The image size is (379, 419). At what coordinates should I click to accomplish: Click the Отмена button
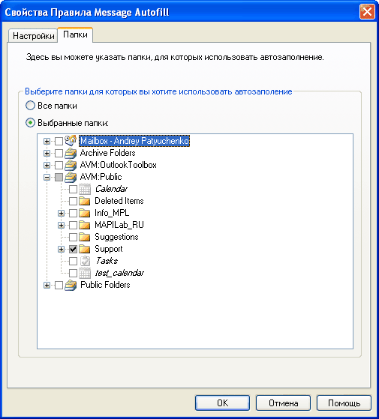[283, 403]
